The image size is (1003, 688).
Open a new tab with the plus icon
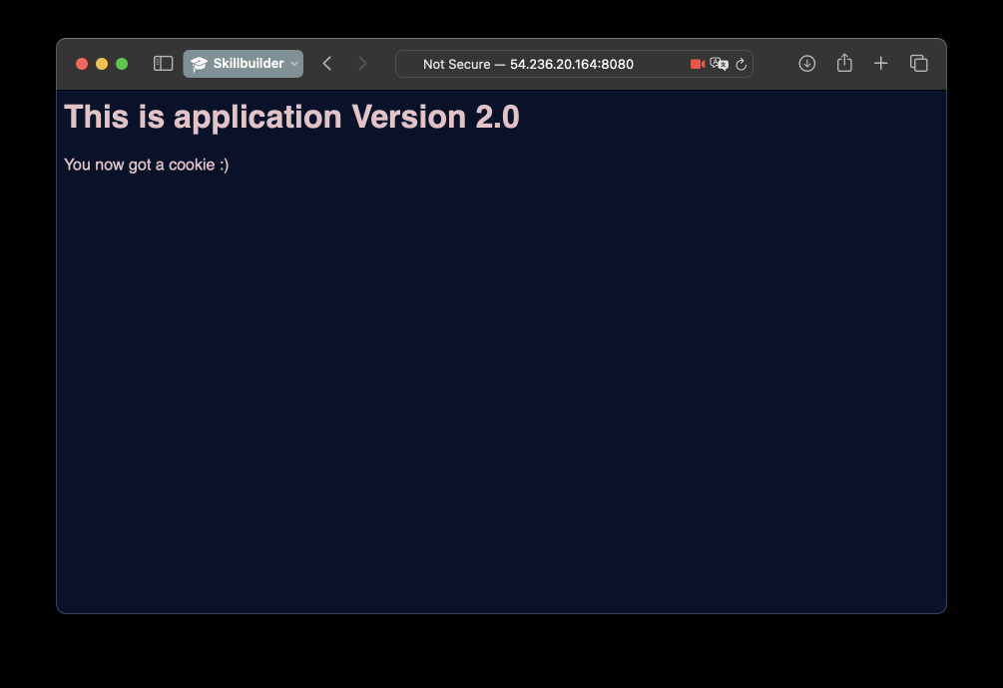881,63
